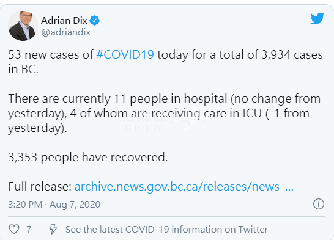See the latest COVID-19 information on Twitter

[x=166, y=230]
